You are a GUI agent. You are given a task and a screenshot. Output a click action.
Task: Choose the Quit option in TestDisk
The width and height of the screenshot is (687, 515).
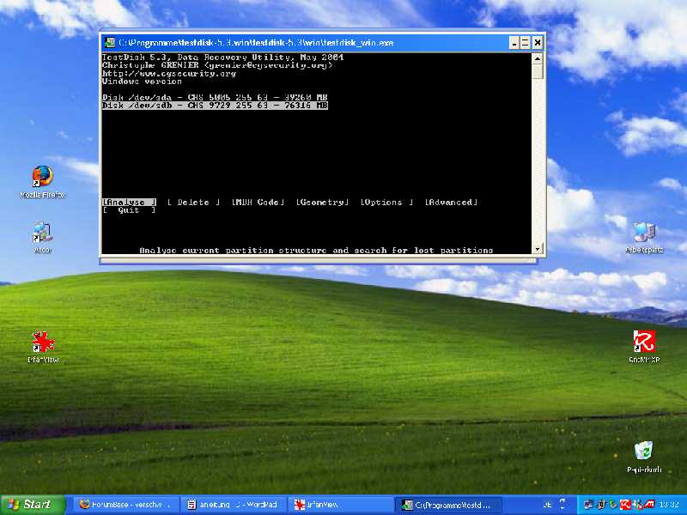point(129,210)
